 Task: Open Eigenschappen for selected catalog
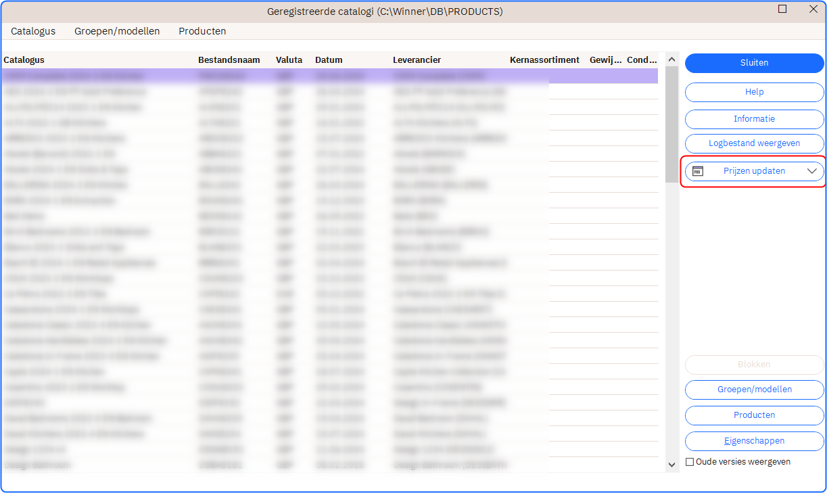tap(754, 441)
